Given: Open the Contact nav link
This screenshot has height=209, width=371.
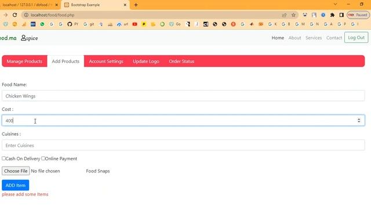Looking at the screenshot, I should [x=334, y=38].
